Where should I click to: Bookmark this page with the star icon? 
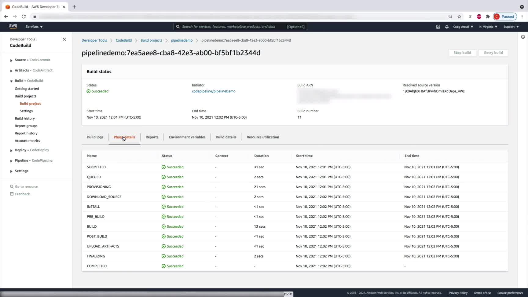click(459, 16)
